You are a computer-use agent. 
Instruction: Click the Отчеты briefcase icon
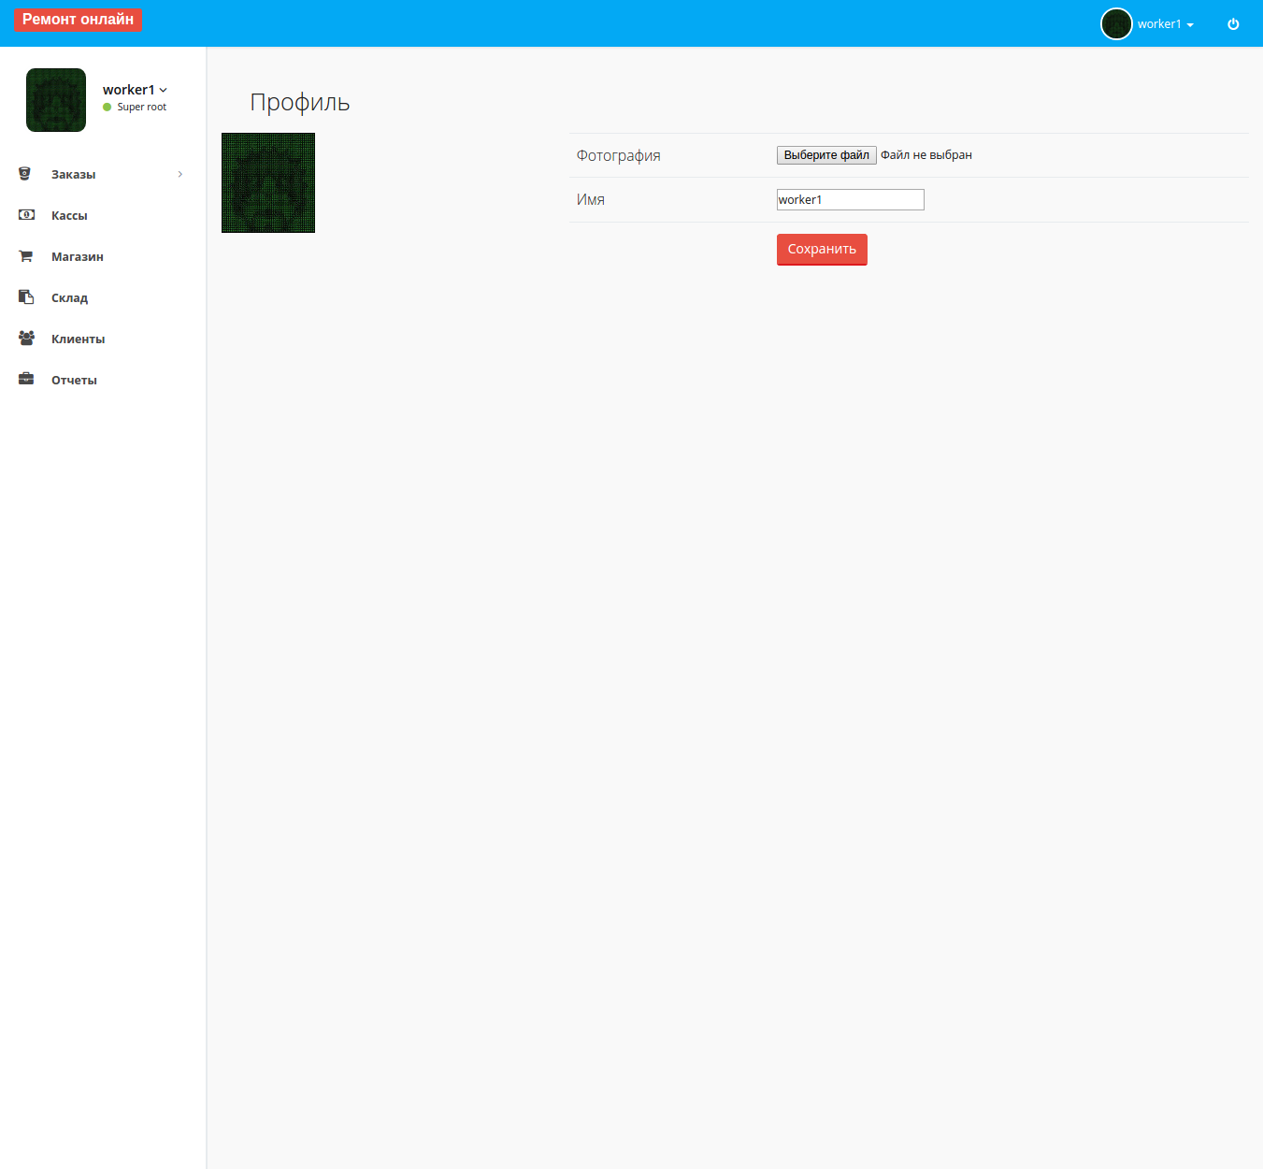(x=26, y=380)
